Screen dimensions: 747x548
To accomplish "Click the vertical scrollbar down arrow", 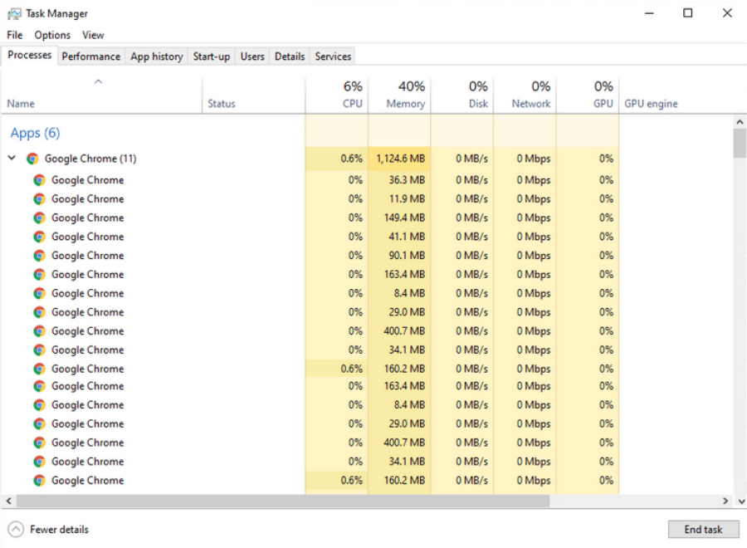I will coord(741,501).
